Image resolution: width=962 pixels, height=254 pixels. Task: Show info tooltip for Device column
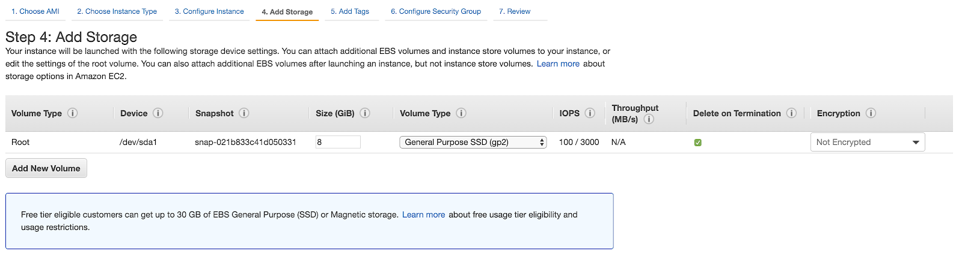pos(158,113)
